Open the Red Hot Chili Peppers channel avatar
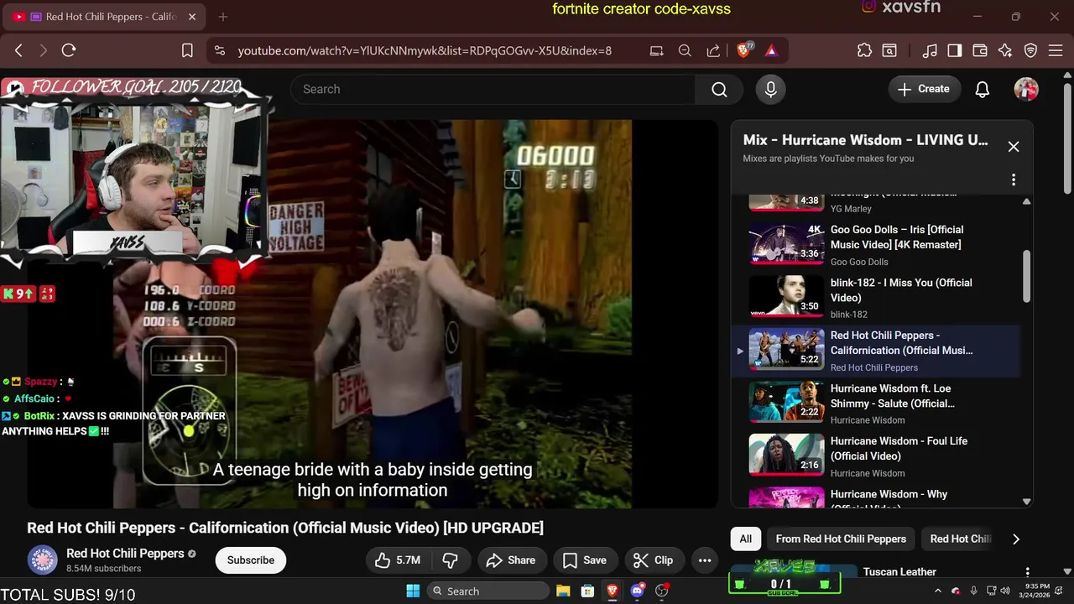The height and width of the screenshot is (604, 1074). [x=43, y=560]
